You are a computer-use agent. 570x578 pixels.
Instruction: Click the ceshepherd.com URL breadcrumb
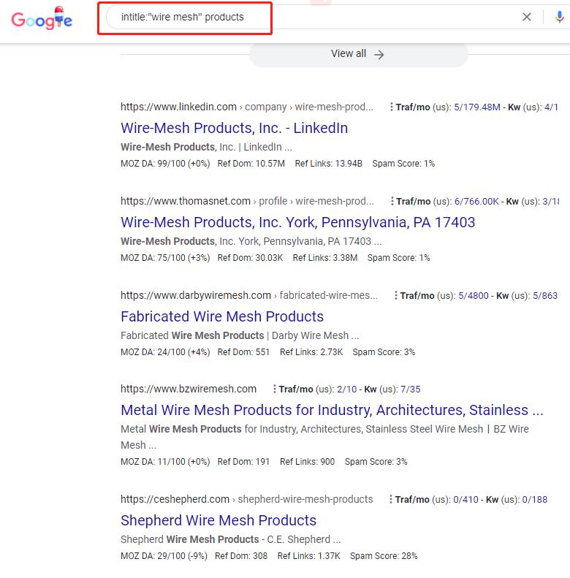(x=247, y=499)
